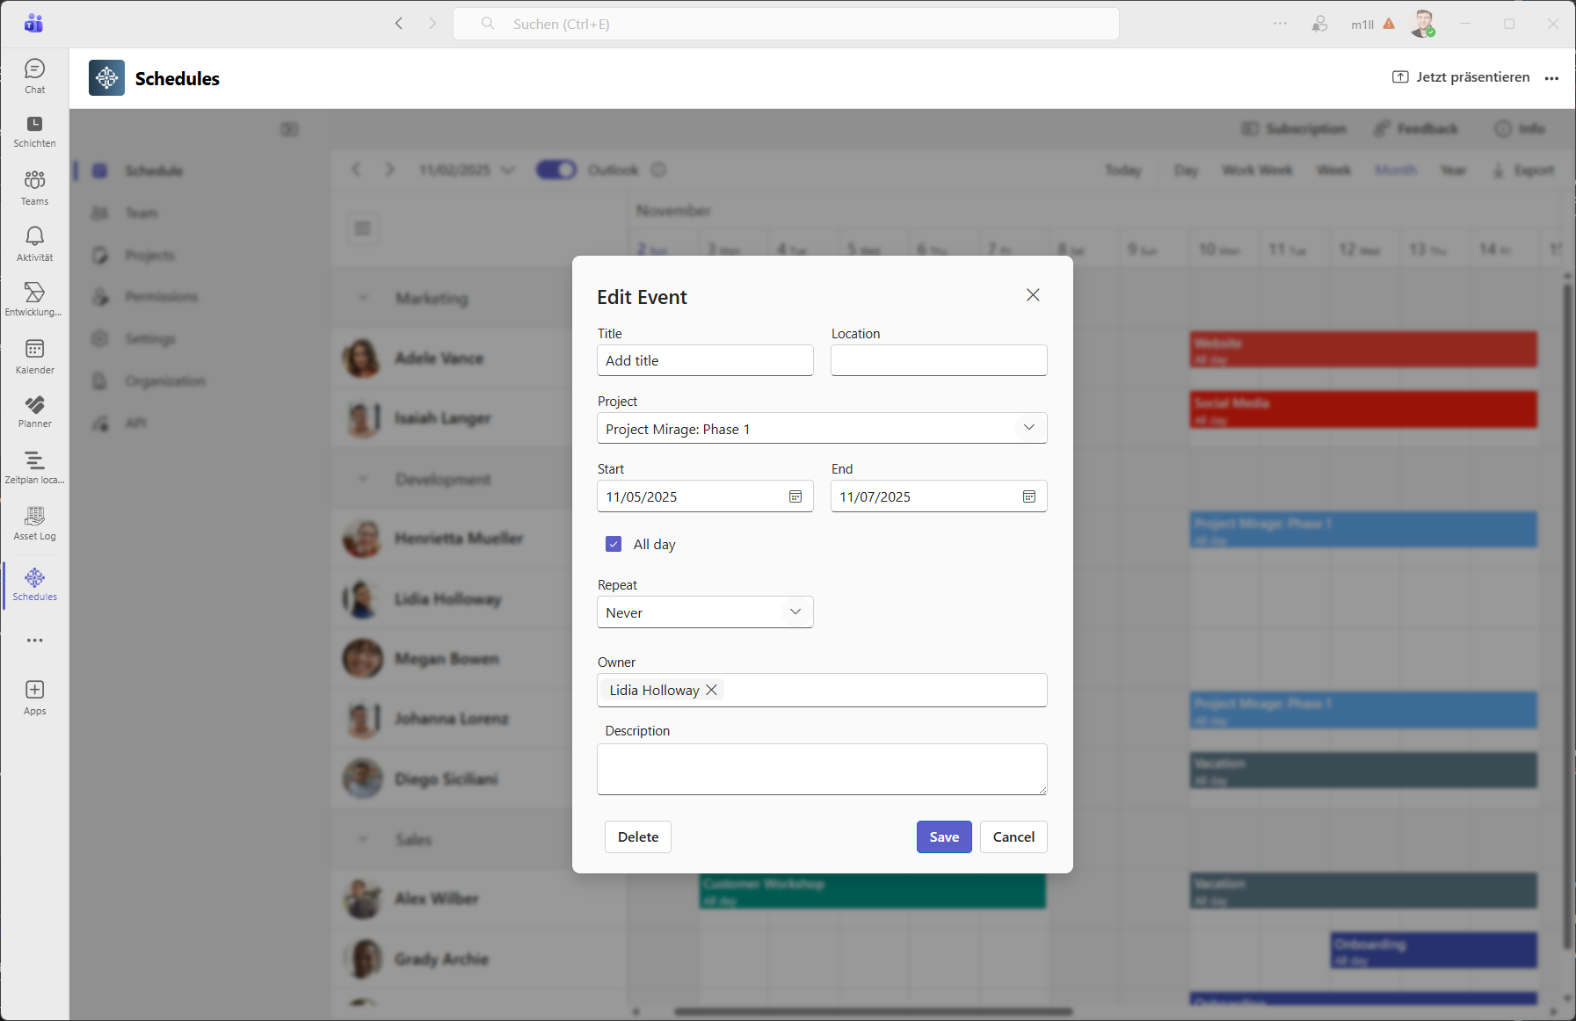
Task: Open the Chat icon in sidebar
Action: coord(34,76)
